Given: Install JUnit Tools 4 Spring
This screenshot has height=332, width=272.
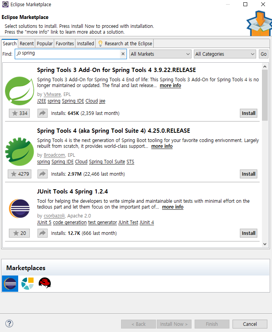Looking at the screenshot, I should (x=248, y=233).
